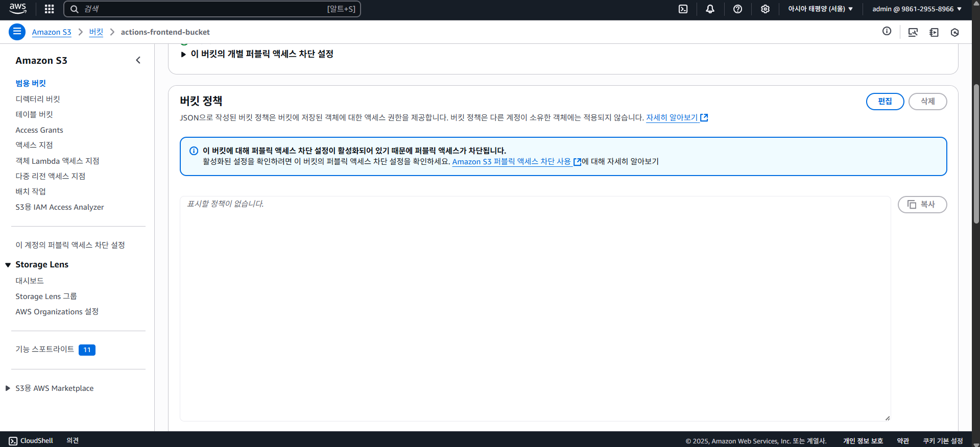The width and height of the screenshot is (980, 447).
Task: Open 객체 Lambda 액세스 지점
Action: [x=57, y=161]
